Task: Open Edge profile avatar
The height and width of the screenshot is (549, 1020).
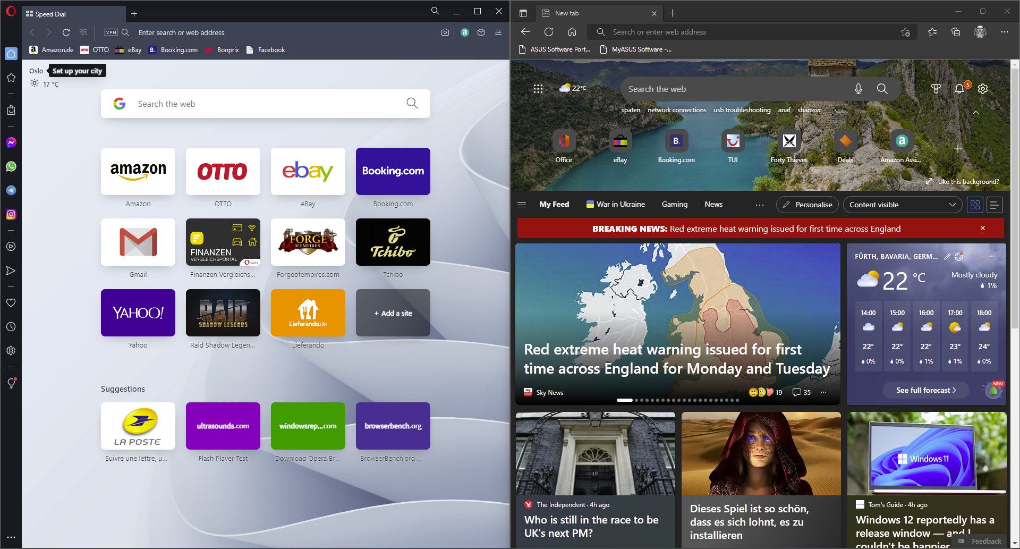Action: [x=980, y=32]
